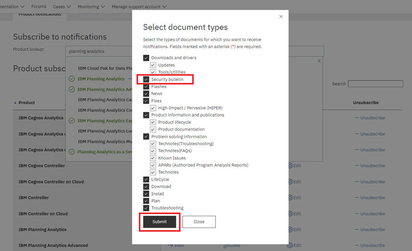Click the gear Edit icon for IBM Planning Analytics Advanced
This screenshot has width=412, height=251.
click(x=290, y=245)
